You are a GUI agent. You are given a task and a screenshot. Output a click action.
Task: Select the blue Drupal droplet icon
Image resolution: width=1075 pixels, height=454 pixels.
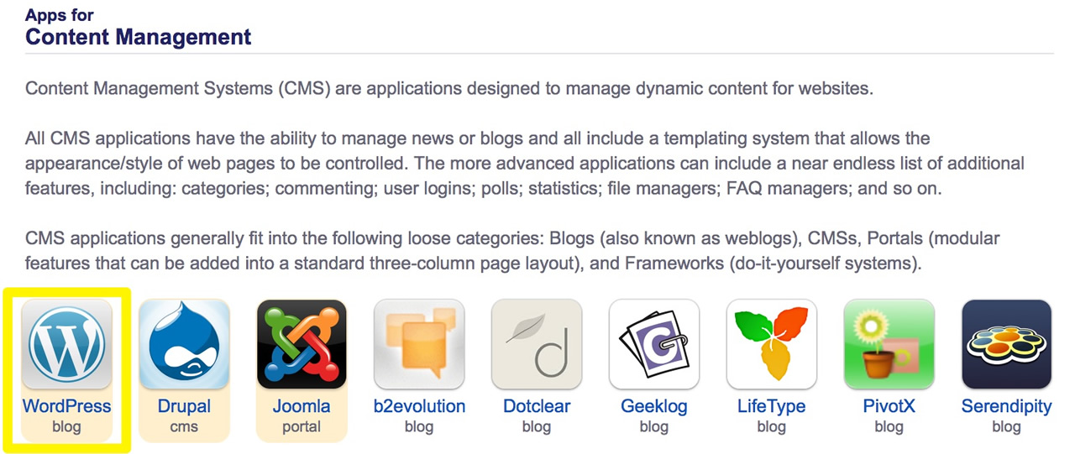coord(184,344)
